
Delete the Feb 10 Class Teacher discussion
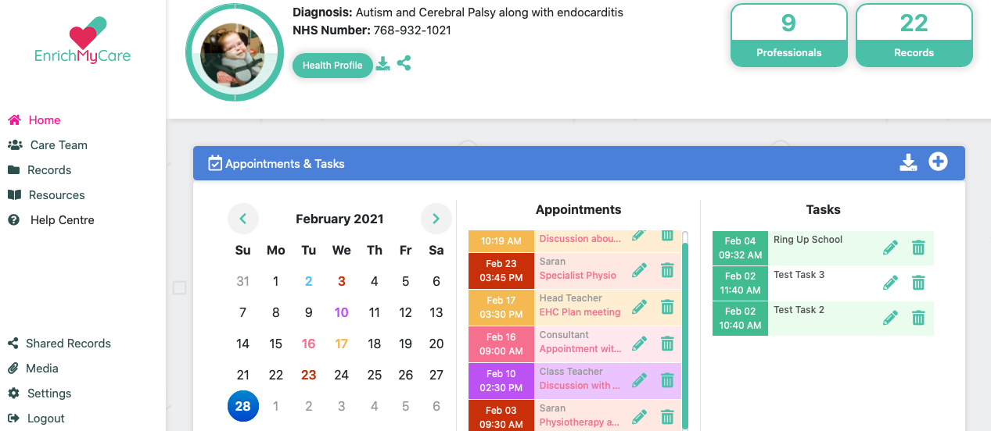(667, 380)
